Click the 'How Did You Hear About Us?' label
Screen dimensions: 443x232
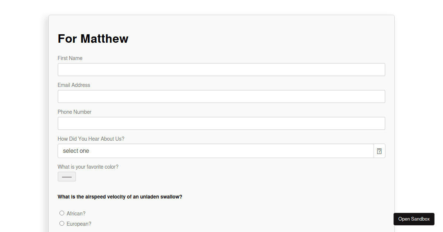click(91, 138)
